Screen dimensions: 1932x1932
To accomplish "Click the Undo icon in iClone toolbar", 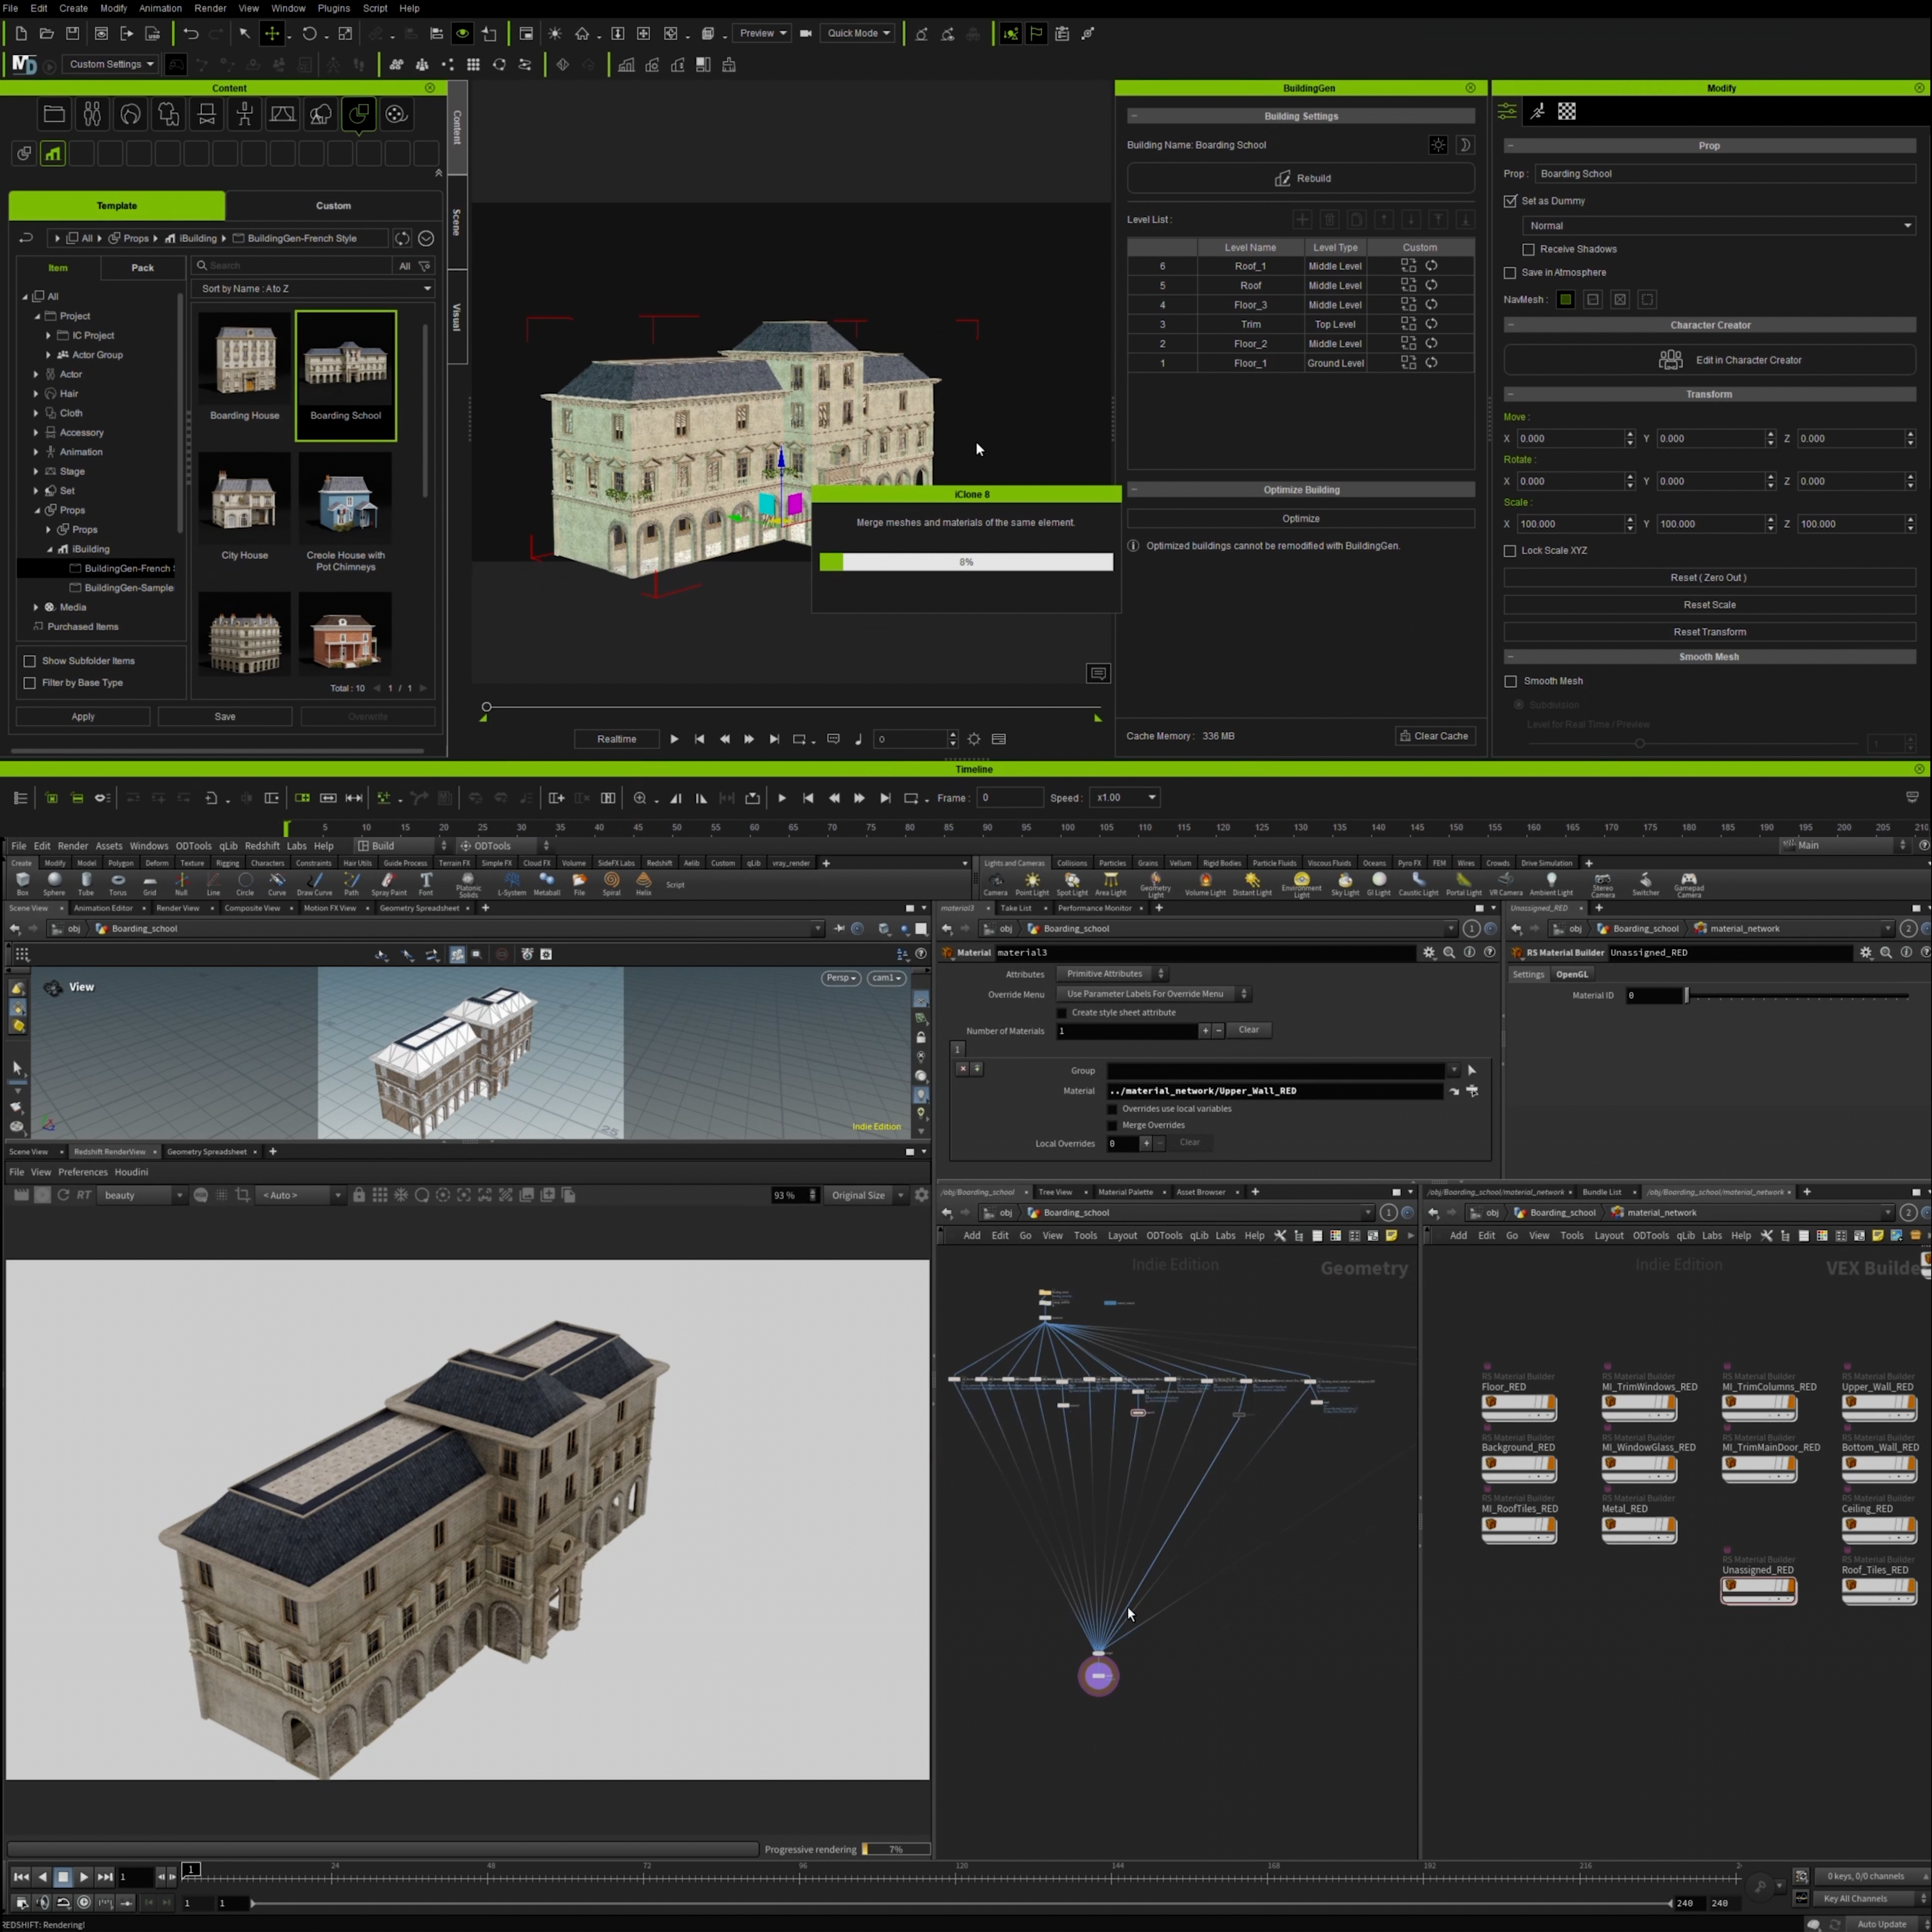I will [191, 33].
